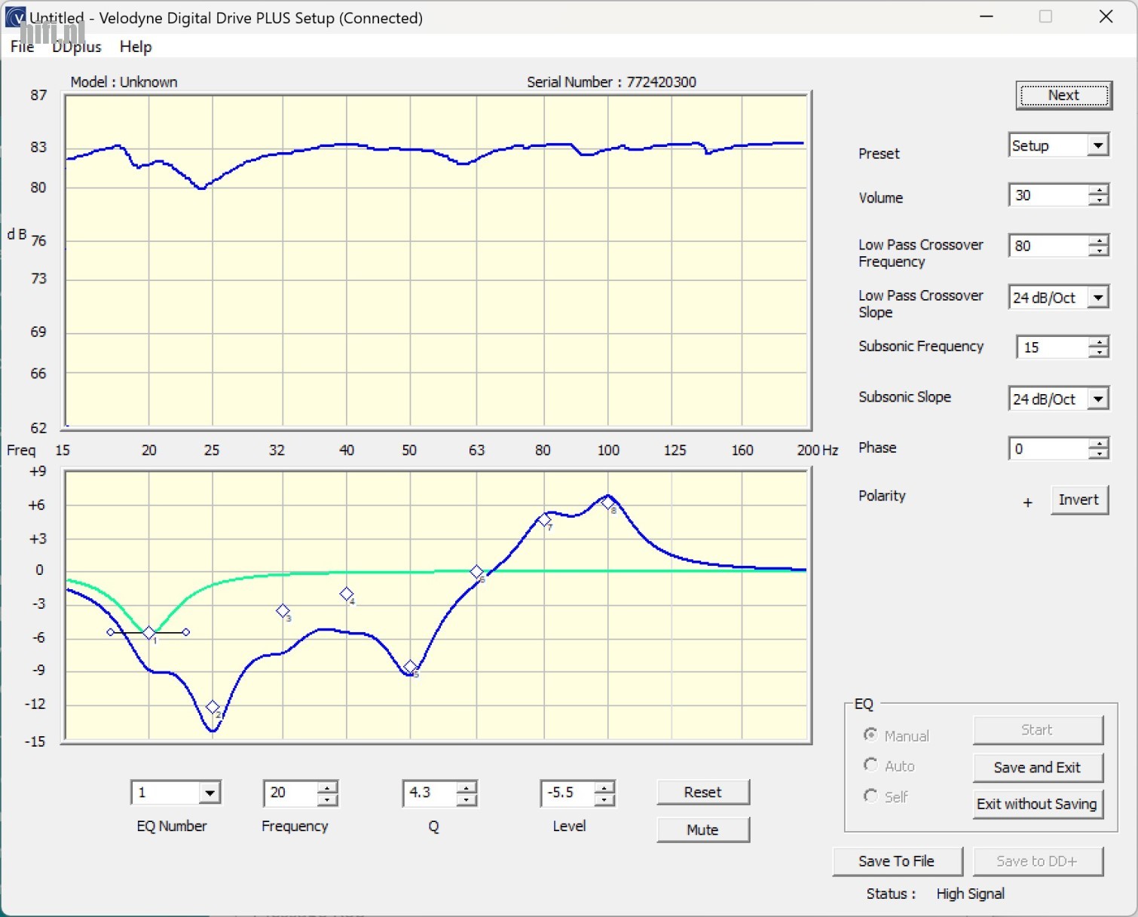Viewport: 1138px width, 917px height.
Task: Select EQ point 6 diamond handle
Action: click(x=476, y=572)
